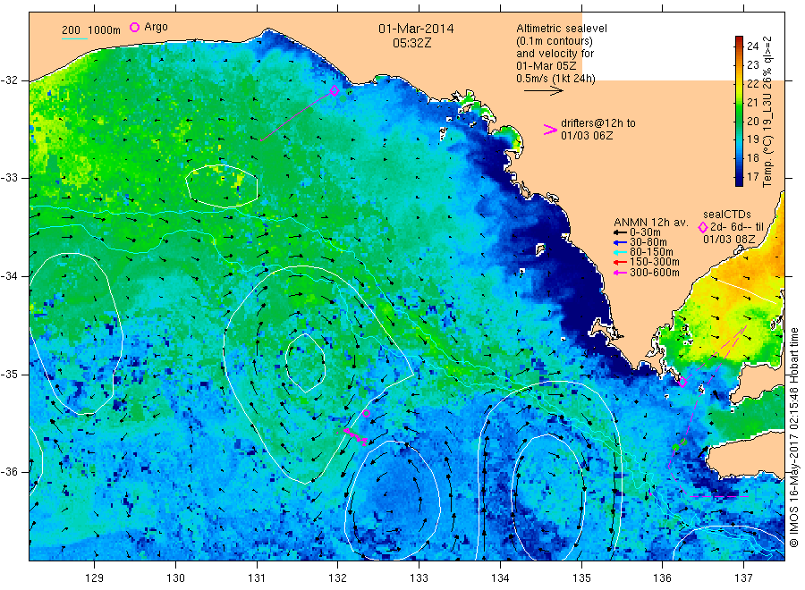Click the small white contour near 131E 33S

point(222,186)
